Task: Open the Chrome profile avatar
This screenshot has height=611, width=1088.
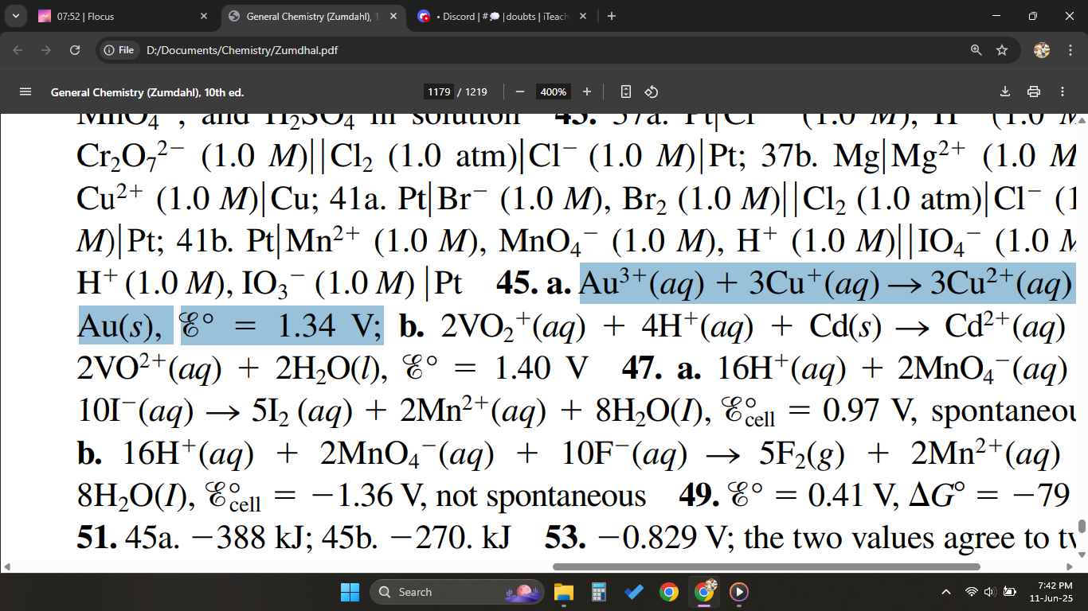Action: point(1042,50)
